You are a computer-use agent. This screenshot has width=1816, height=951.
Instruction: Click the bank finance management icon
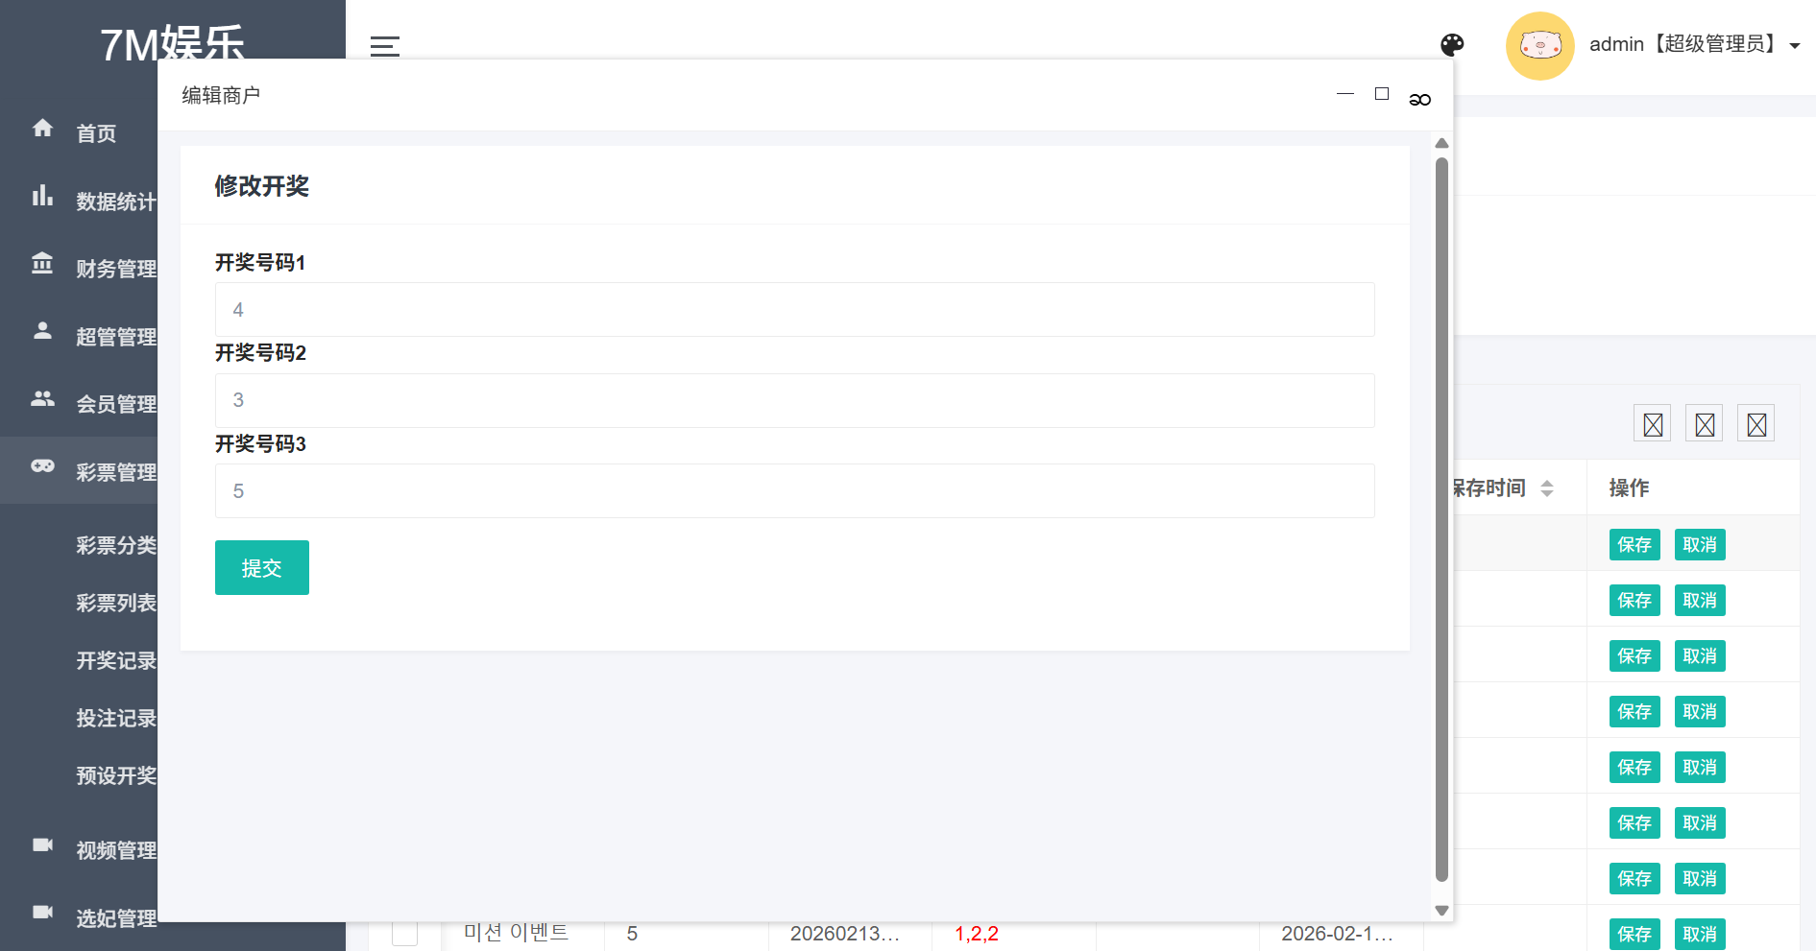[x=42, y=263]
